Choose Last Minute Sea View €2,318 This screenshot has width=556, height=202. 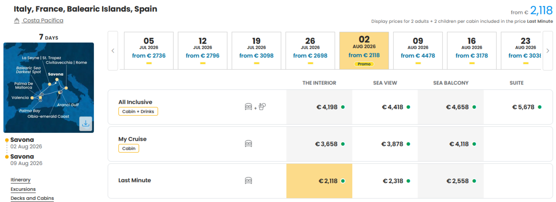(x=385, y=181)
